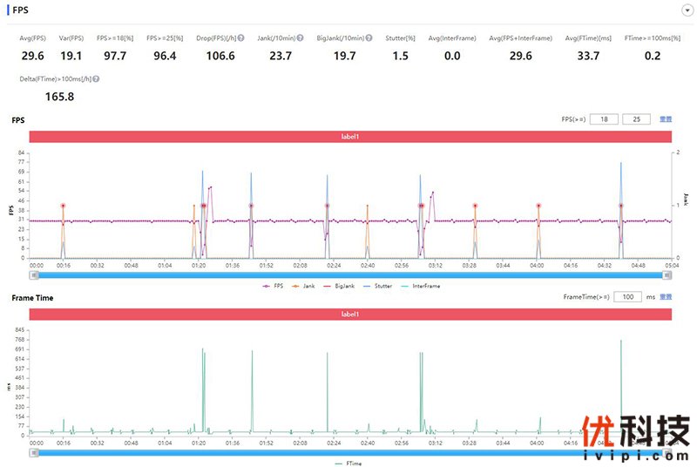Click the FPS threshold field showing 25
This screenshot has width=697, height=467.
click(636, 119)
